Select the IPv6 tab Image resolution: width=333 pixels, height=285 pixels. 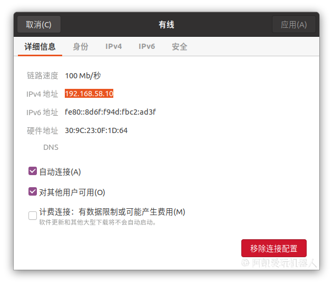(146, 47)
